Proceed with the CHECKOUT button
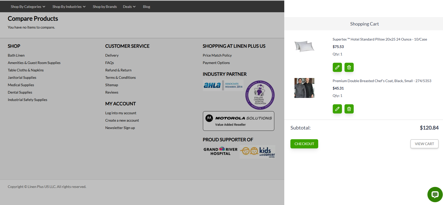443x205 pixels. [304, 144]
